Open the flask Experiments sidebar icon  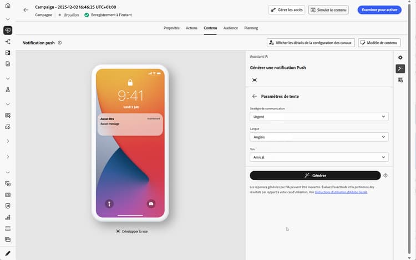point(8,89)
